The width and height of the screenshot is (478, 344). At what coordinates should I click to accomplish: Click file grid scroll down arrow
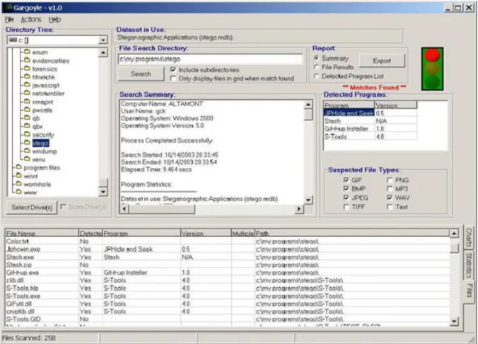(454, 321)
